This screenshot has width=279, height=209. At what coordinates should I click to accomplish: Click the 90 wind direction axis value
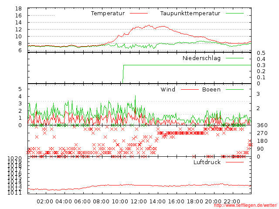coord(260,149)
